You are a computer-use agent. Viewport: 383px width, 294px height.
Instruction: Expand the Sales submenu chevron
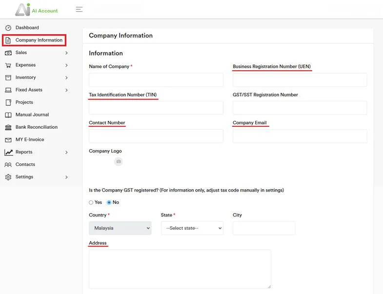coord(66,53)
